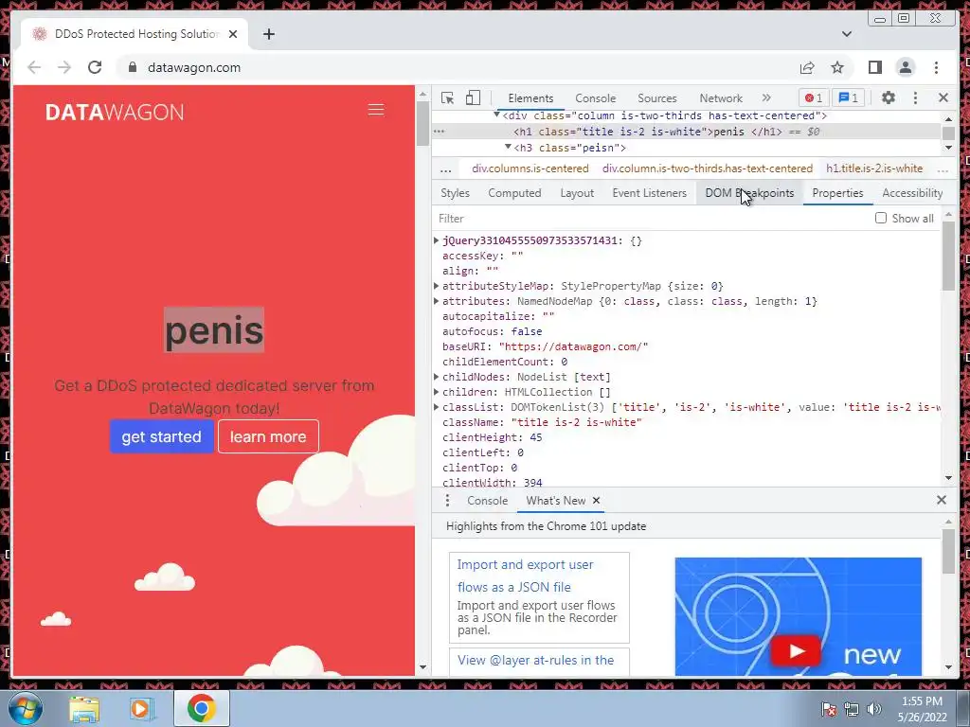Switch to drawer Console tab

[x=488, y=501]
